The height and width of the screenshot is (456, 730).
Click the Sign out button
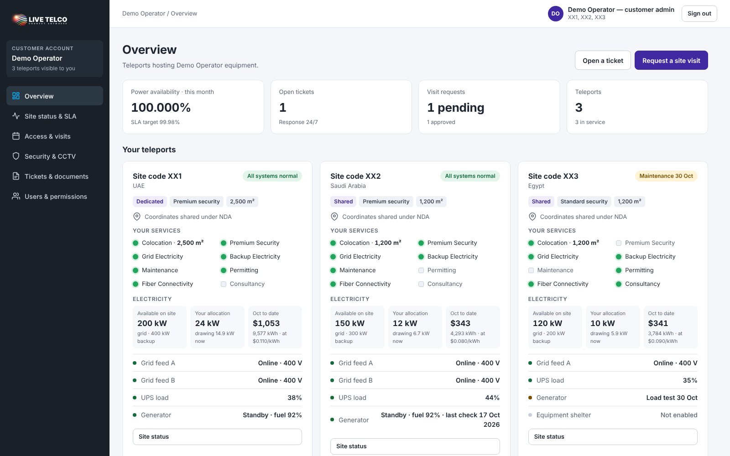[699, 14]
